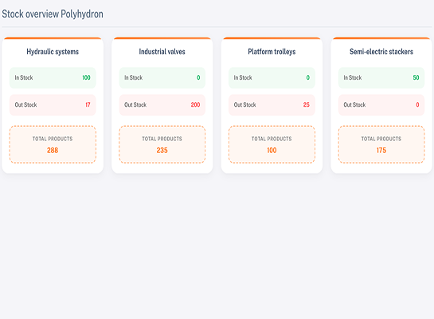Select In Stock row for Platform trolleys
The image size is (434, 319).
point(272,78)
